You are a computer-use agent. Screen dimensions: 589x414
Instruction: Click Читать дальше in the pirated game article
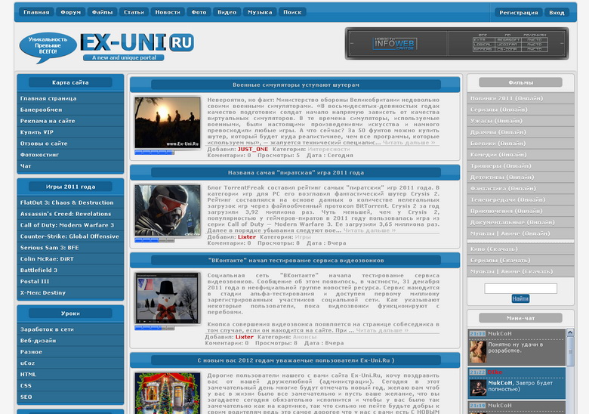click(369, 230)
